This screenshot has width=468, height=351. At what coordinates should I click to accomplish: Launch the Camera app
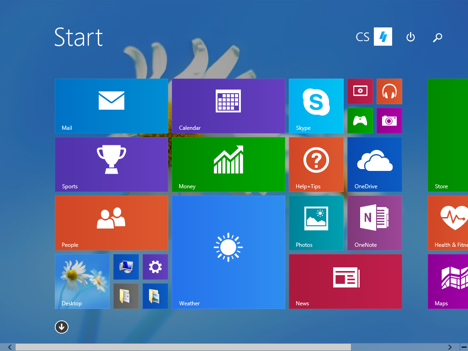point(389,121)
